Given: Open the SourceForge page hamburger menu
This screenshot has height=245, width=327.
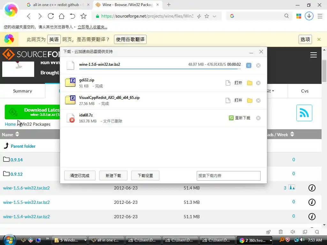Looking at the screenshot, I should point(314,55).
